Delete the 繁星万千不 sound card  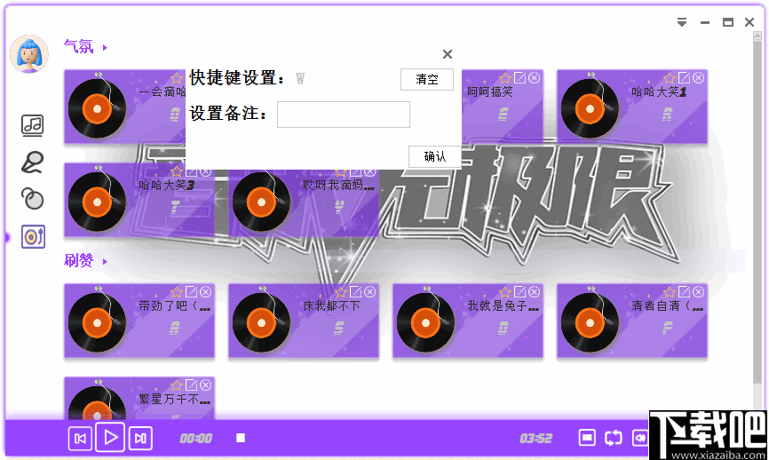point(205,385)
